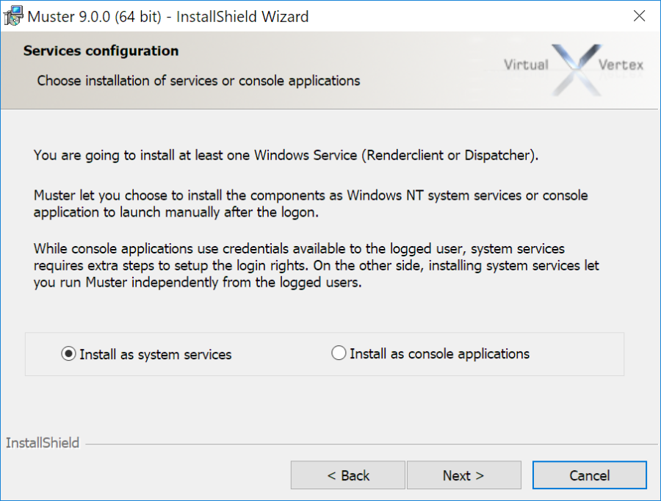Viewport: 661px width, 501px height.
Task: Click the X emblem in the Vertex logo
Action: (x=577, y=69)
